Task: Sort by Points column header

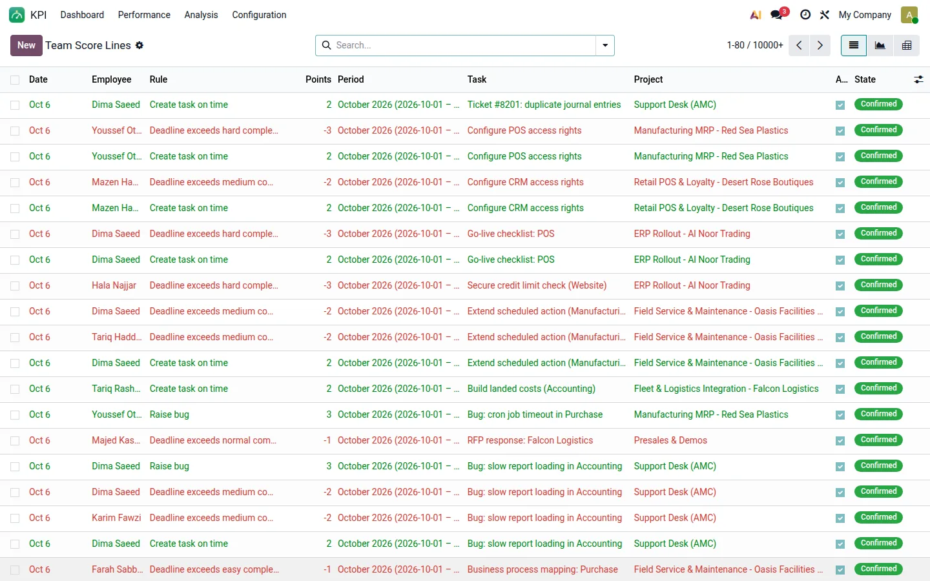Action: click(x=318, y=79)
